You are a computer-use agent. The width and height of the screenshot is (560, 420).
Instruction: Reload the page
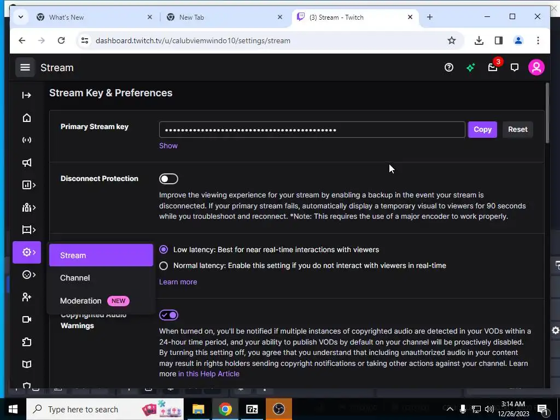tap(61, 40)
